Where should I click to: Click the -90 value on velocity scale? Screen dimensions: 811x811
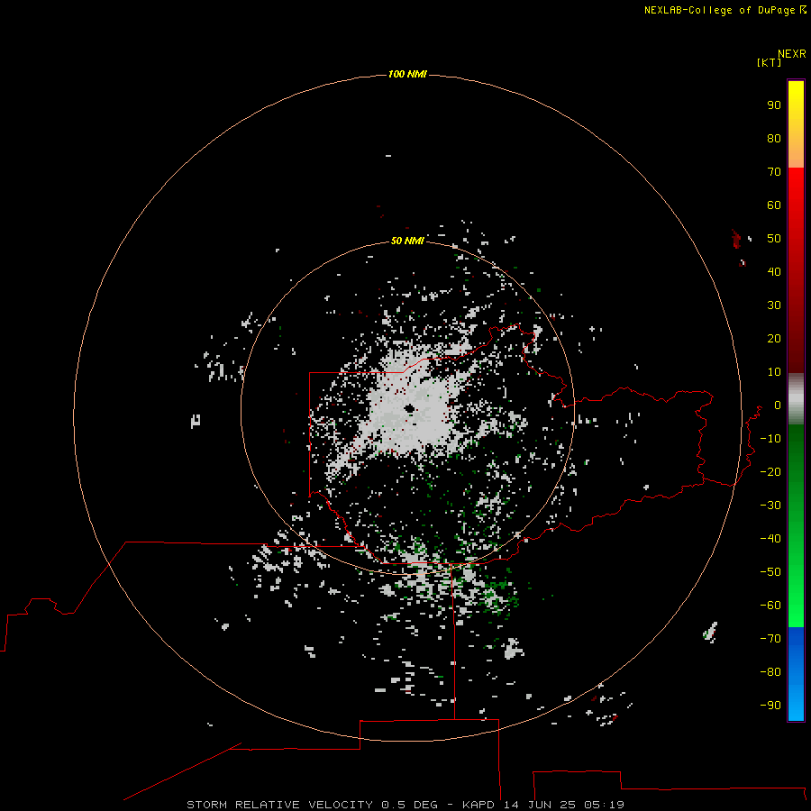pos(770,705)
